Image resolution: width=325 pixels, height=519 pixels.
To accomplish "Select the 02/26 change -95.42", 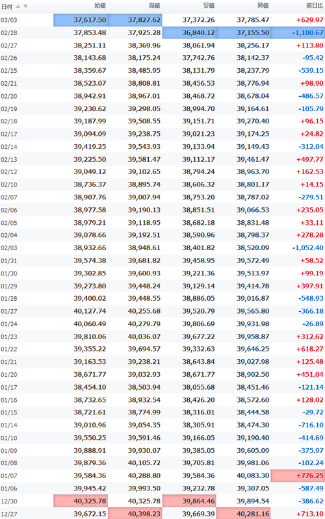I will (313, 58).
